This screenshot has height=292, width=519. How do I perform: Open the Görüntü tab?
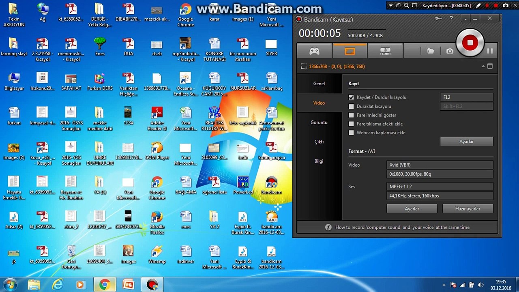pos(319,122)
